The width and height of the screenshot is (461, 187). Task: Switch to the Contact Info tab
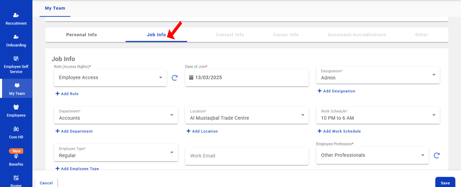click(230, 35)
